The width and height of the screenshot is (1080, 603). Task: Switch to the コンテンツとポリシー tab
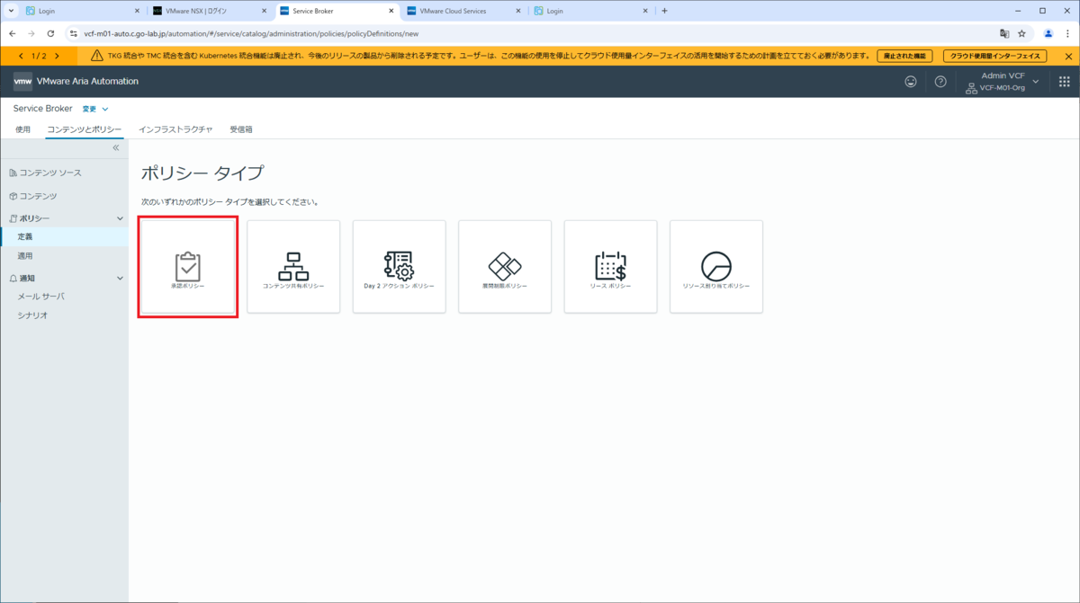click(x=85, y=129)
